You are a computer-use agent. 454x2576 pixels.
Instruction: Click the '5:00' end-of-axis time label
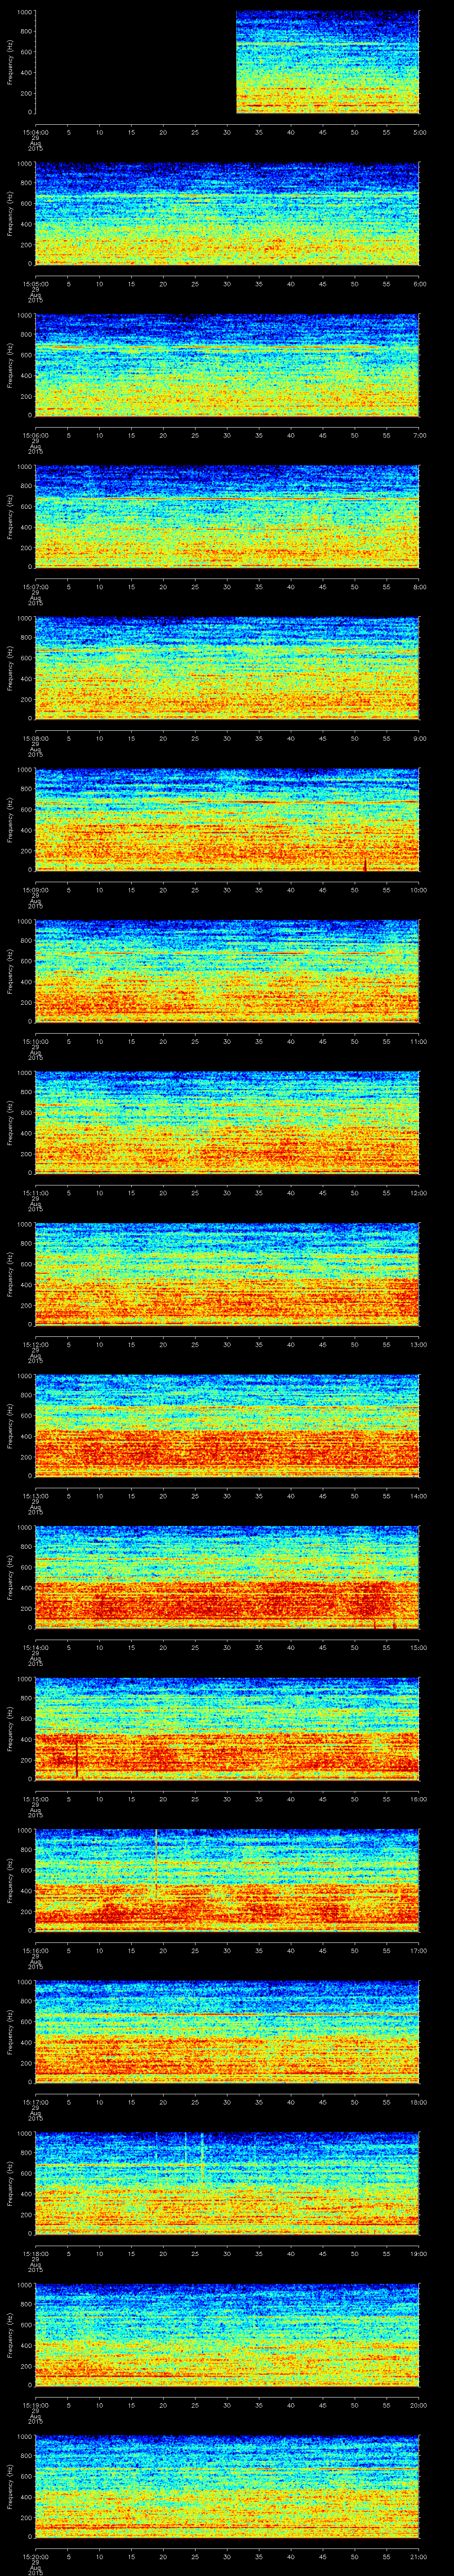coord(419,131)
